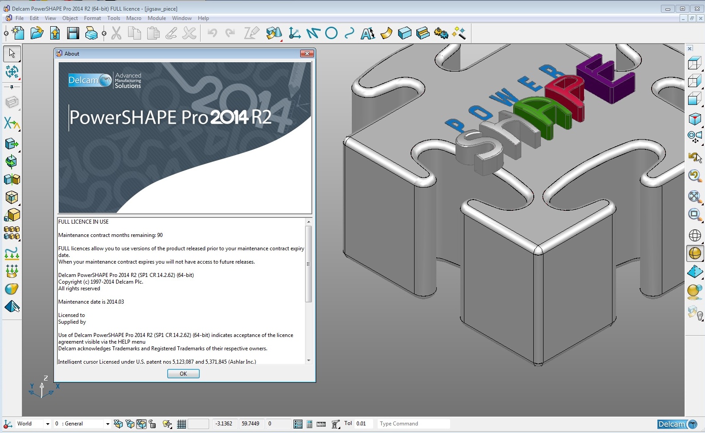The image size is (705, 433).
Task: Open the Object menu
Action: (70, 18)
